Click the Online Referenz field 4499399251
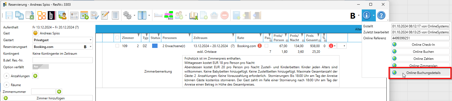 coord(421,38)
